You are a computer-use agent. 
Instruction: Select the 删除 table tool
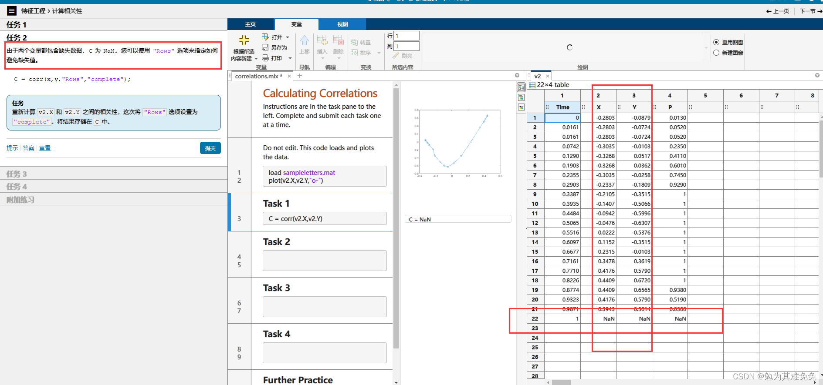tap(339, 45)
